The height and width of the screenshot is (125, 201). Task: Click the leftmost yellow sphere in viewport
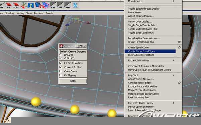[x=36, y=102]
